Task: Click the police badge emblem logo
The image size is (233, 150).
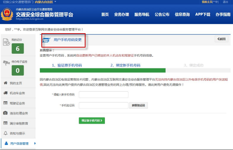Action: (7, 14)
